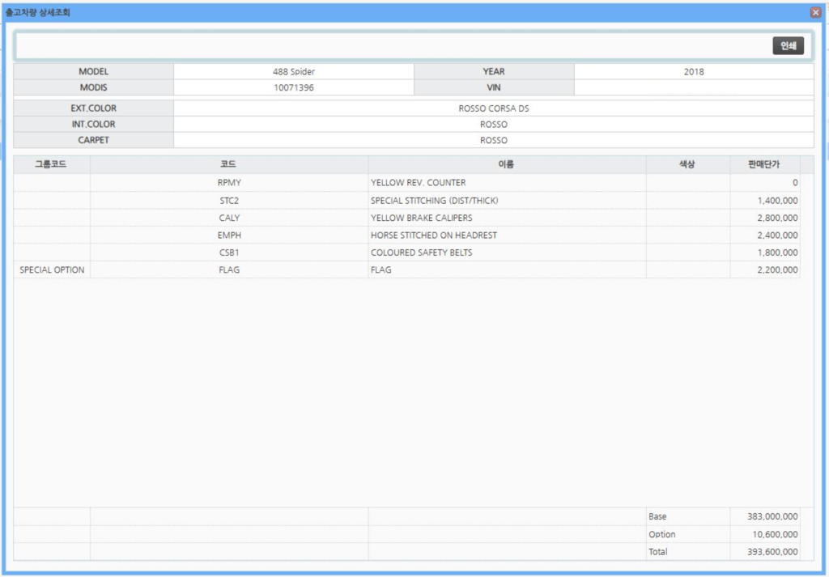
Task: Click the MODIS field label
Action: tap(94, 87)
